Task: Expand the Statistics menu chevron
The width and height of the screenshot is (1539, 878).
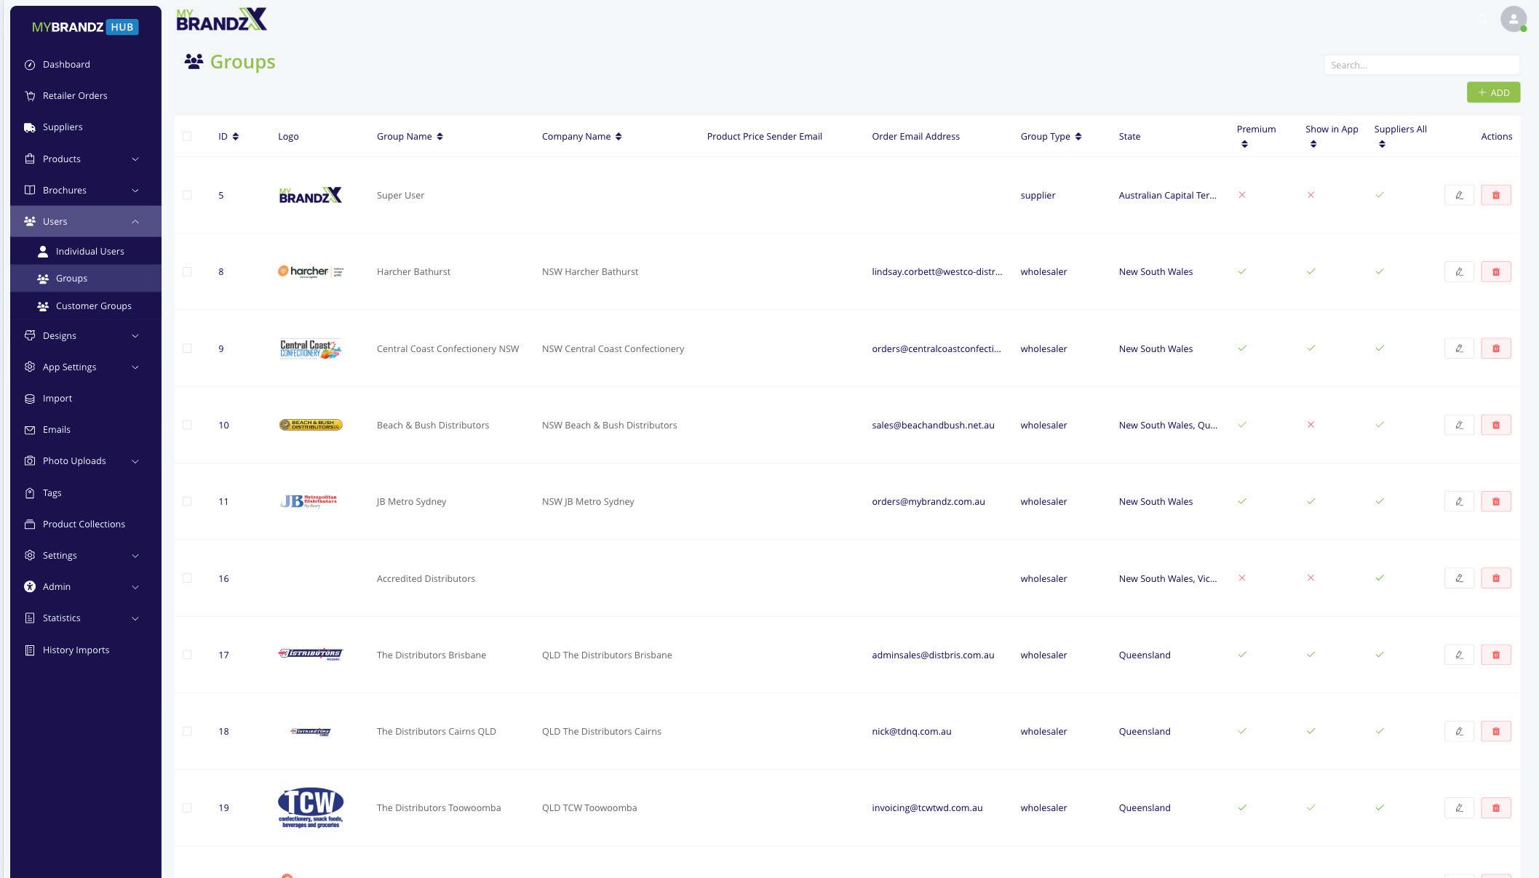Action: 135,618
